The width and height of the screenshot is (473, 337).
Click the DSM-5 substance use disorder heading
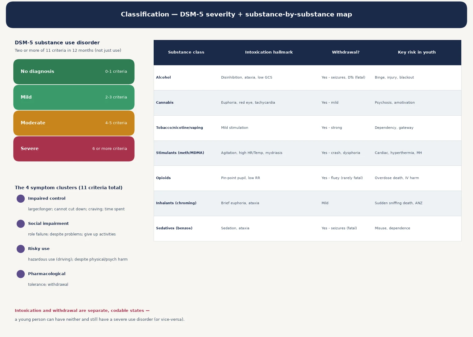(57, 43)
